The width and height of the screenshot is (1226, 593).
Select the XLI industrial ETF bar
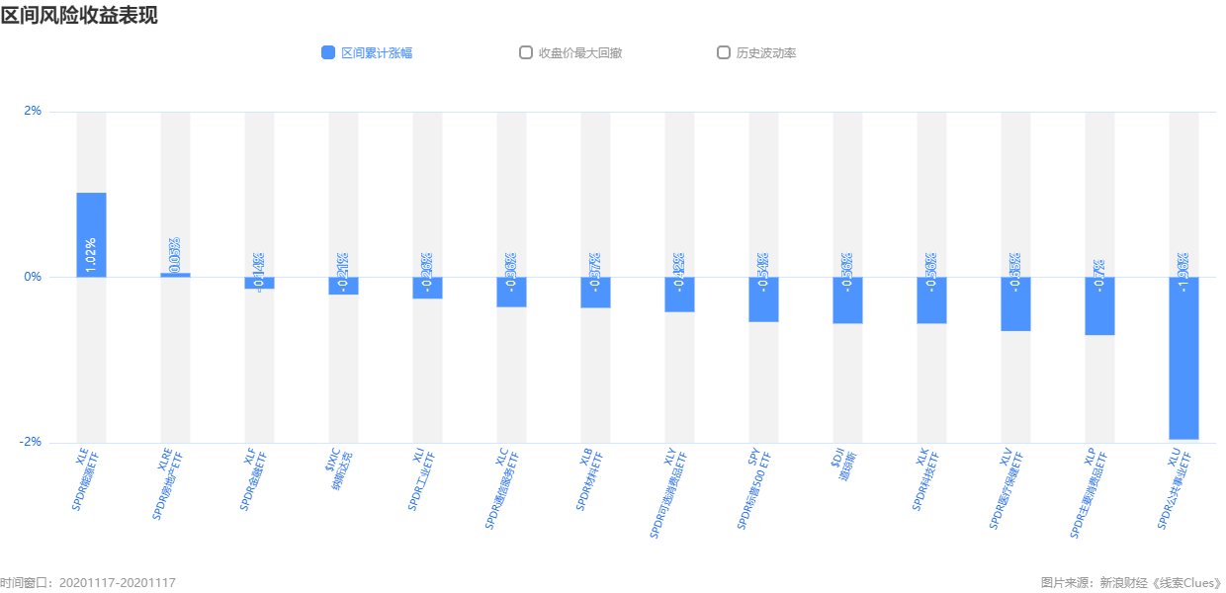[x=427, y=288]
